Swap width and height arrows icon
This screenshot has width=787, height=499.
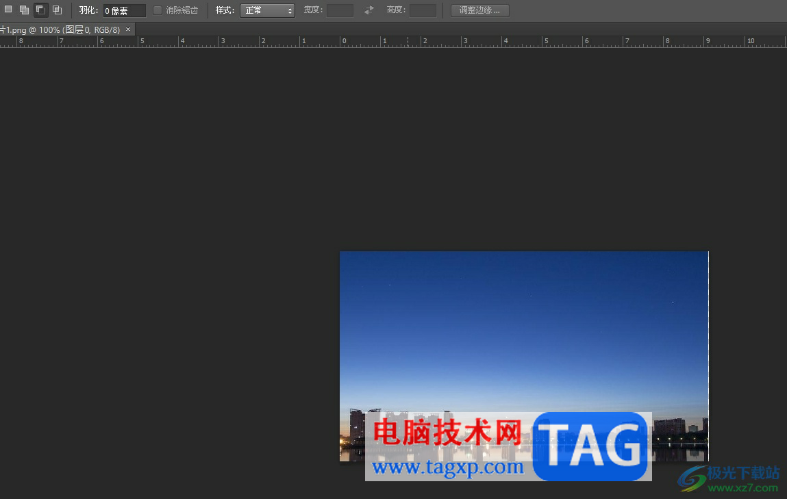[369, 10]
